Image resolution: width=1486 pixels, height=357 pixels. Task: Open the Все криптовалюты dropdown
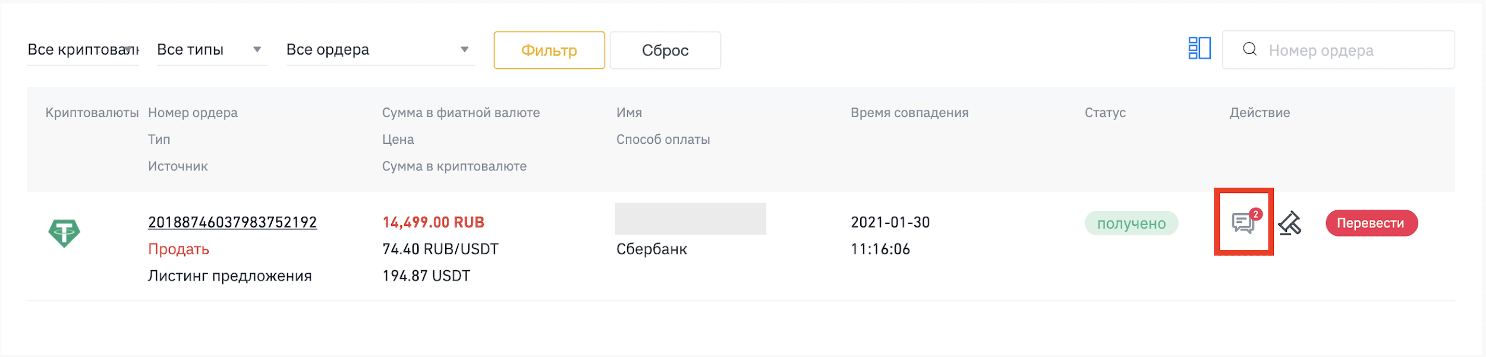coord(83,49)
